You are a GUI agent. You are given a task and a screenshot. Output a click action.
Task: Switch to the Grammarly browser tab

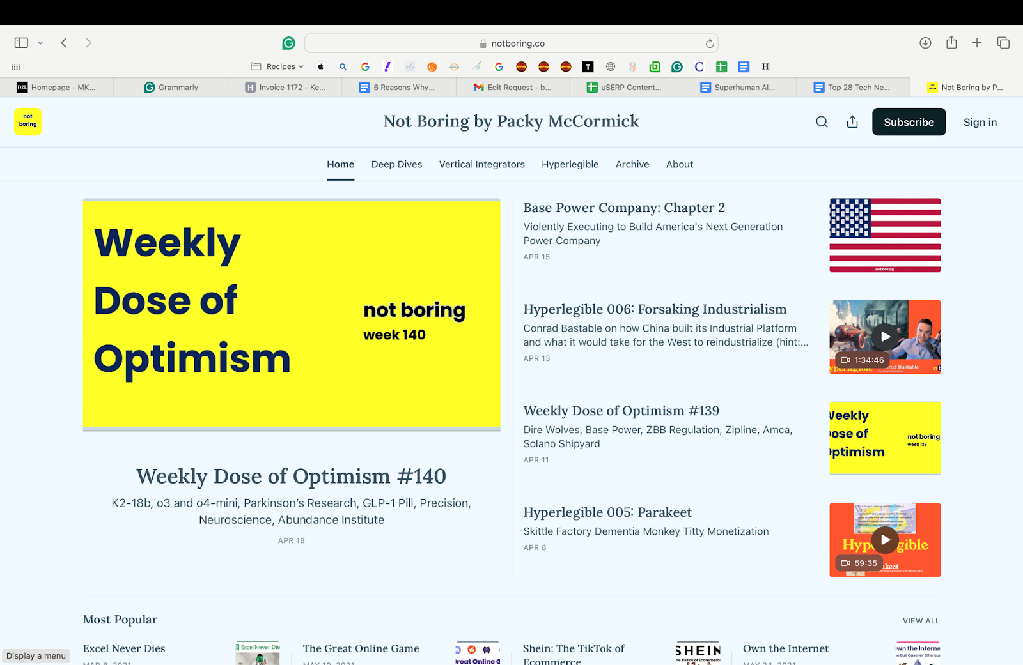171,88
